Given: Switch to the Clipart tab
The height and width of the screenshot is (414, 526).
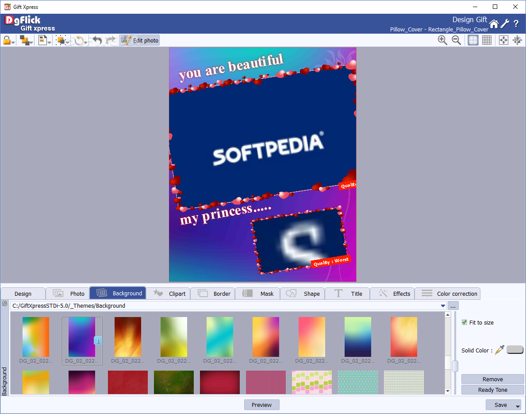Looking at the screenshot, I should point(168,294).
